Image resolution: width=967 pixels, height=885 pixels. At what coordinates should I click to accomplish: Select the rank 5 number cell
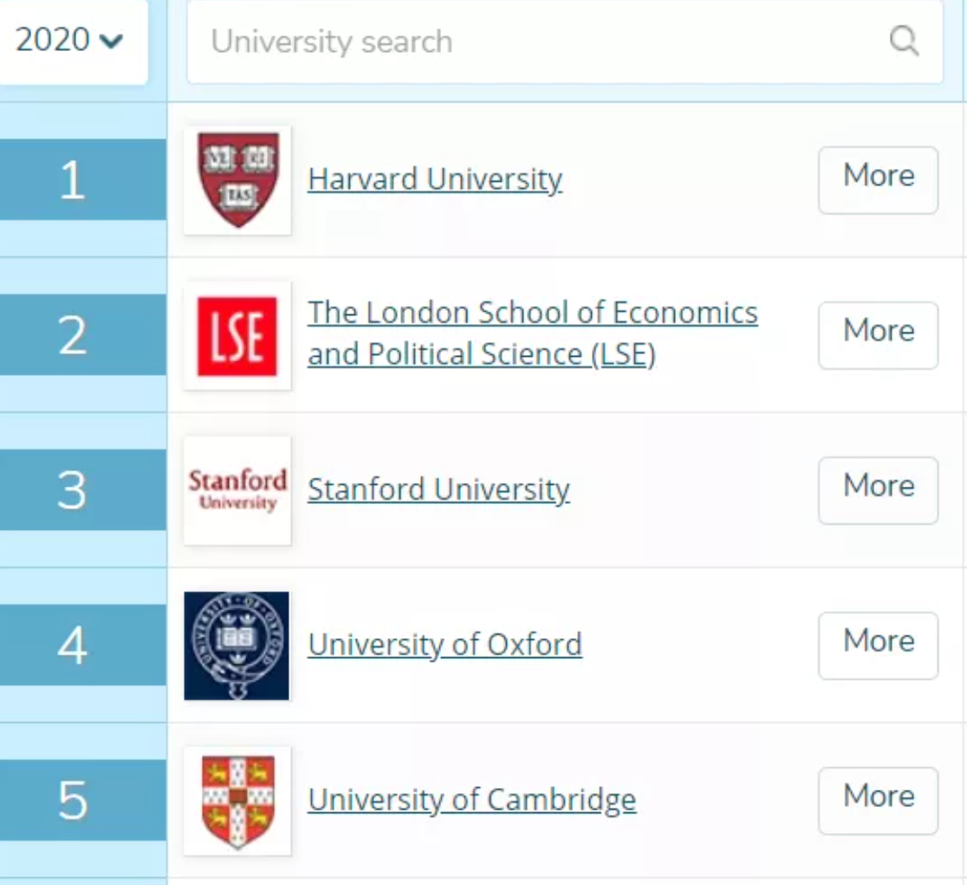click(73, 800)
